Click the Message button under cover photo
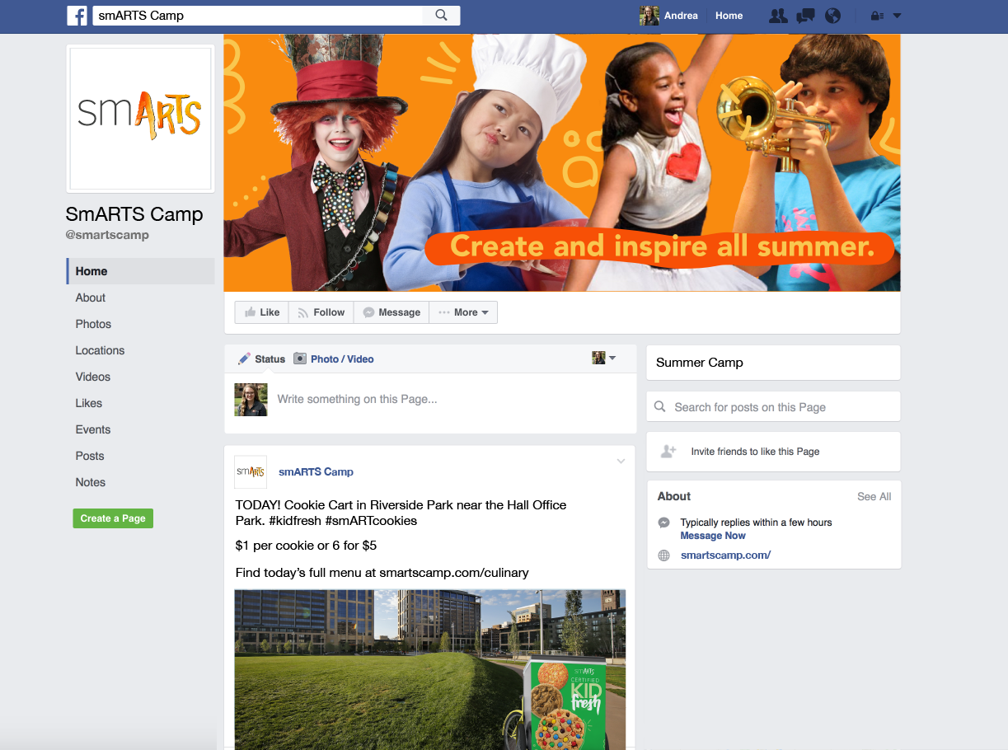Viewport: 1008px width, 750px height. (x=391, y=312)
